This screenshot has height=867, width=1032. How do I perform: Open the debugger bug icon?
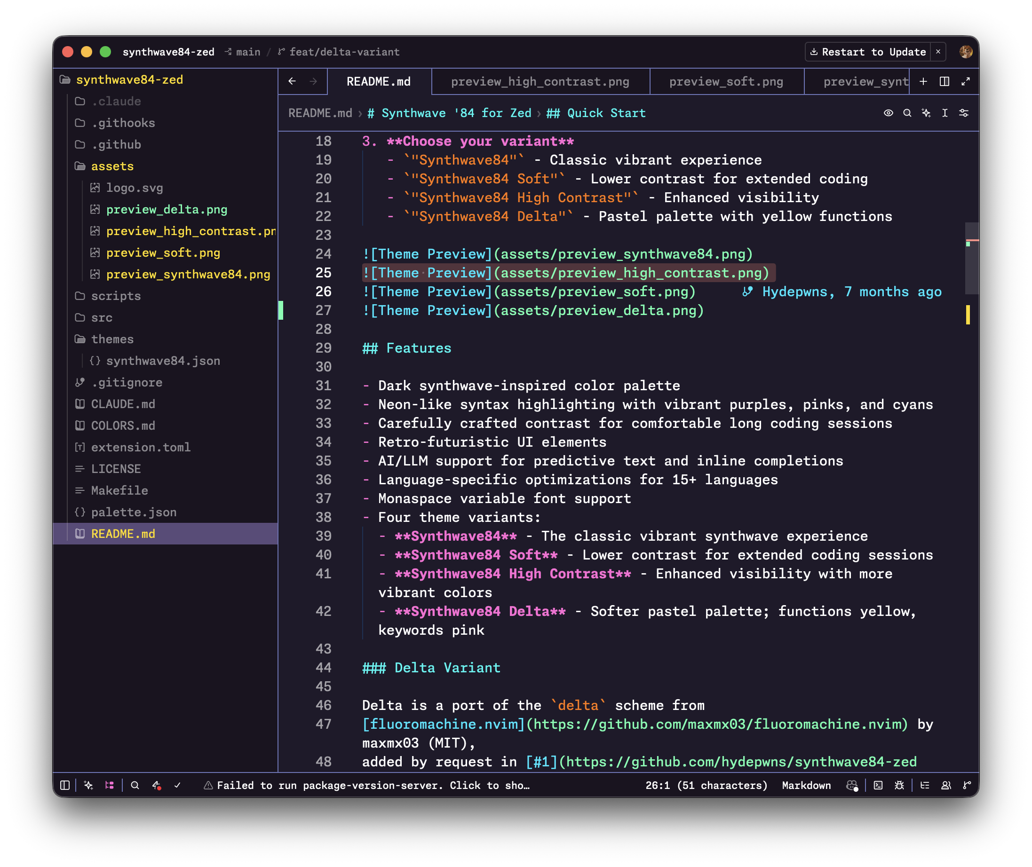(x=899, y=785)
